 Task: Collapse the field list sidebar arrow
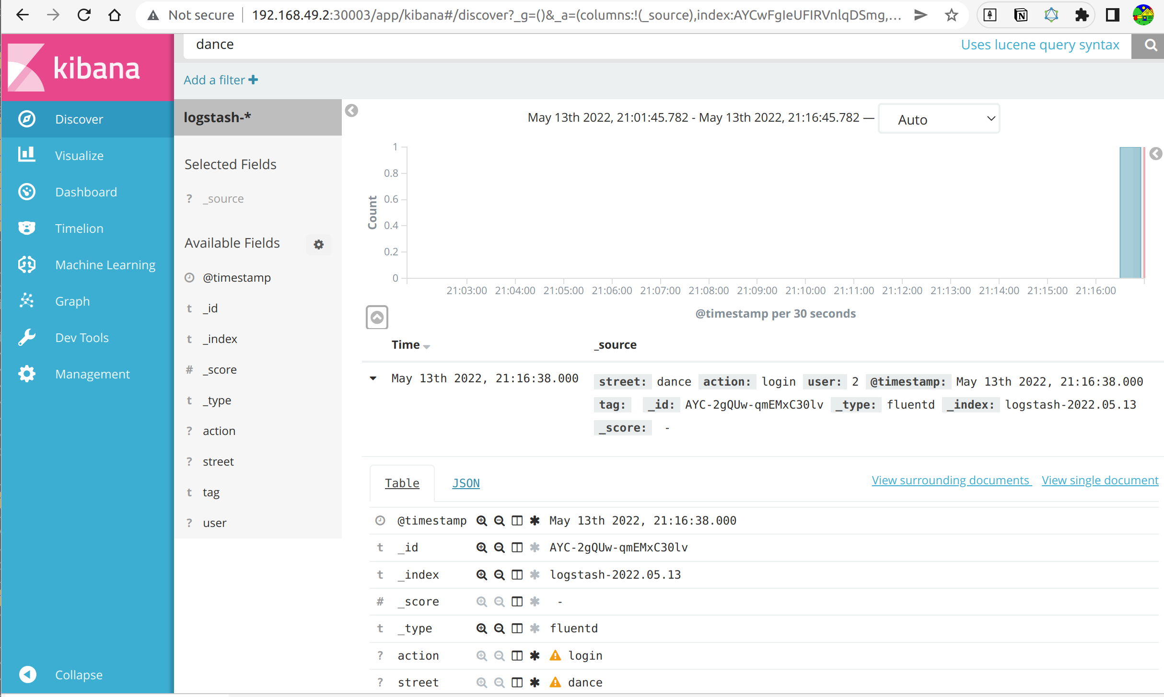click(351, 111)
